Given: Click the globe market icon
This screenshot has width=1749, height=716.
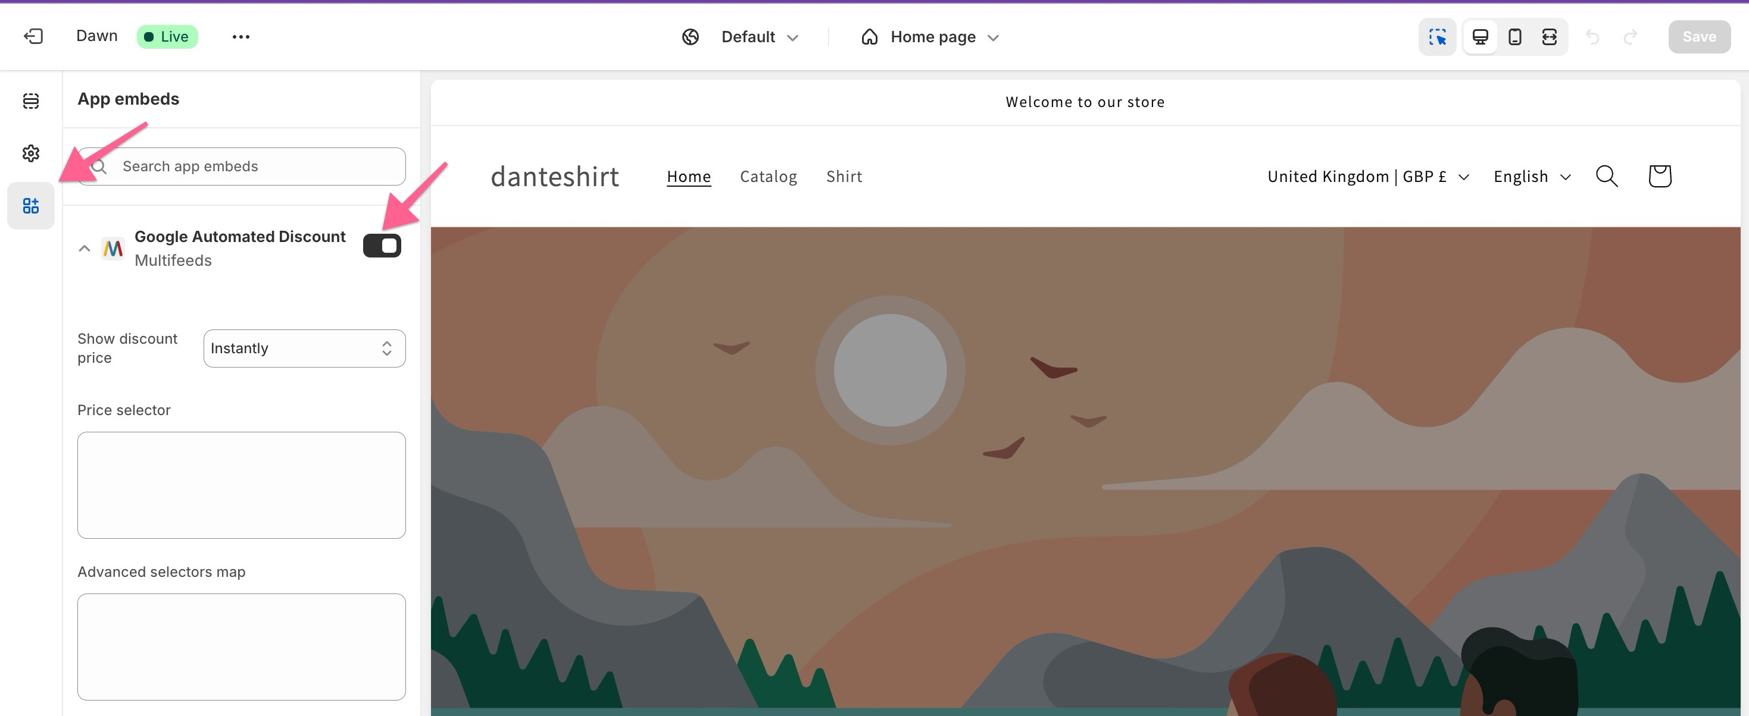Looking at the screenshot, I should click(691, 37).
